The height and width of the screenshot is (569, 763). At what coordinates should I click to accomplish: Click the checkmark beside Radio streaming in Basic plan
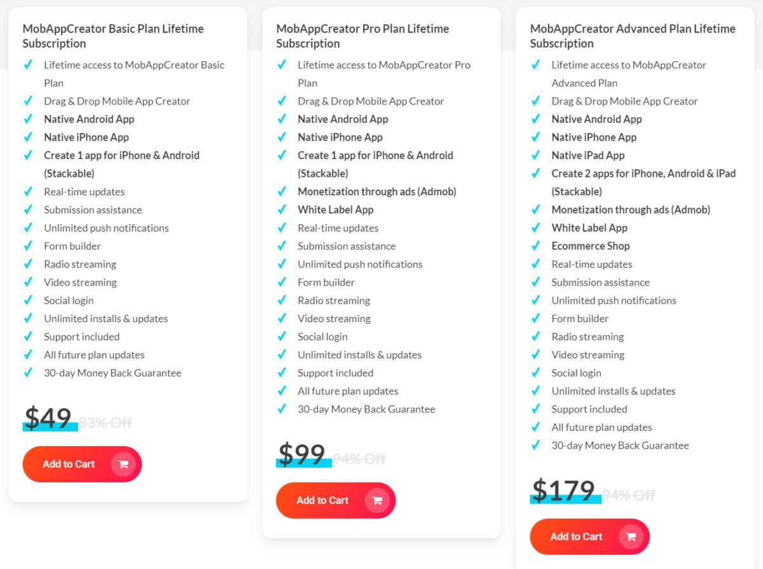coord(28,264)
